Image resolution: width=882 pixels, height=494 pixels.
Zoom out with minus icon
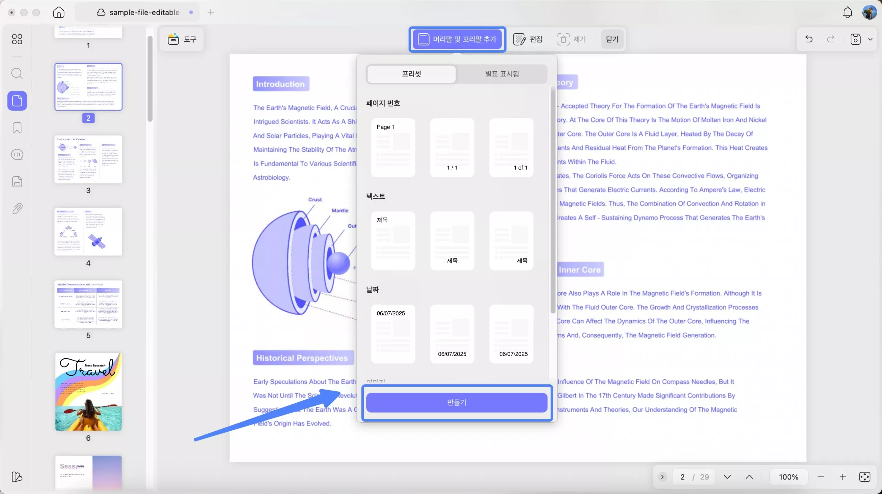[x=821, y=477]
